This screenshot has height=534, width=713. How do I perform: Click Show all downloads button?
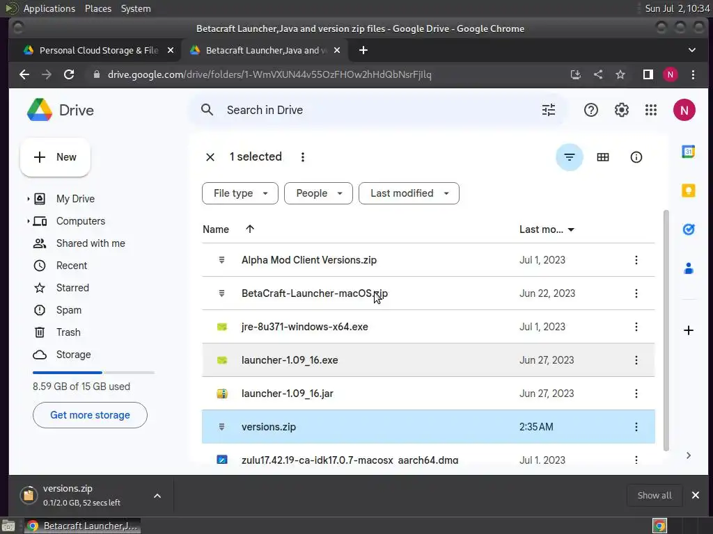(x=655, y=495)
